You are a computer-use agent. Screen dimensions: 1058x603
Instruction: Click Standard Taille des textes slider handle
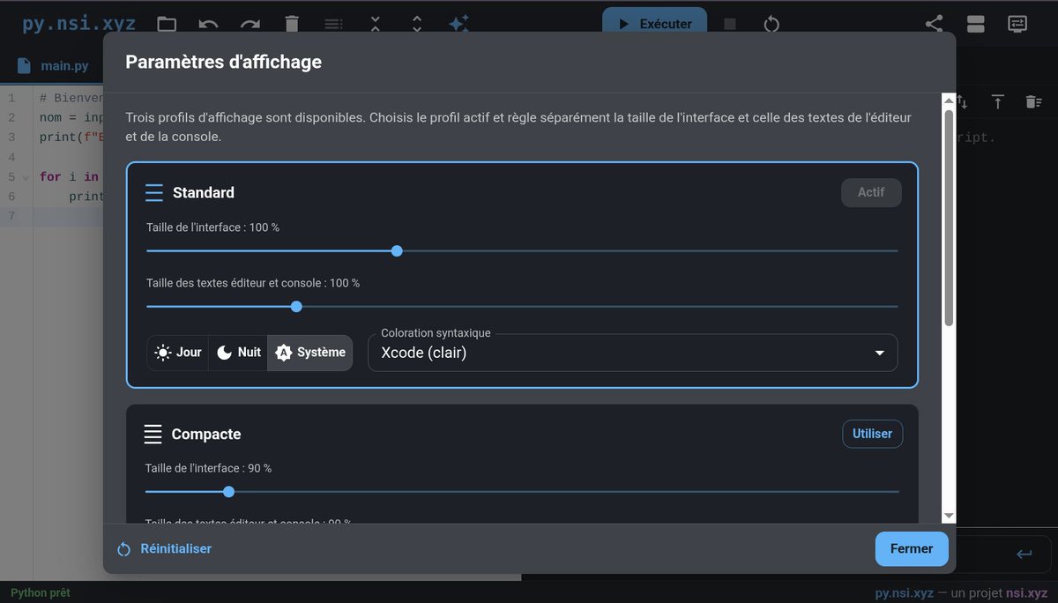coord(296,307)
